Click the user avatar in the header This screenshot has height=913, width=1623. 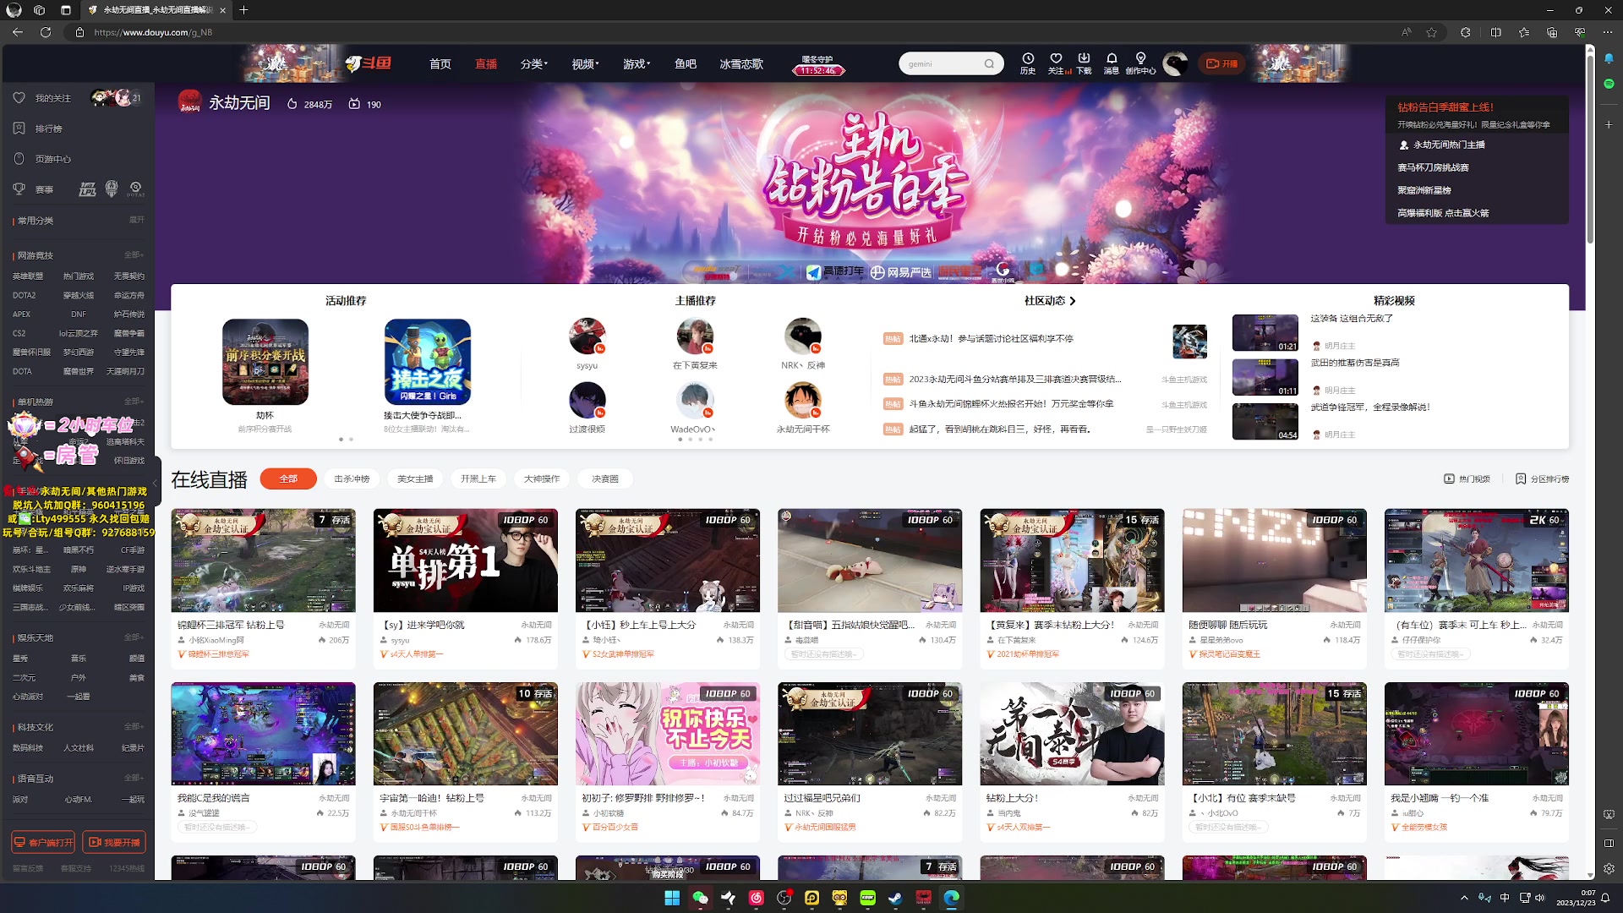coord(1175,63)
